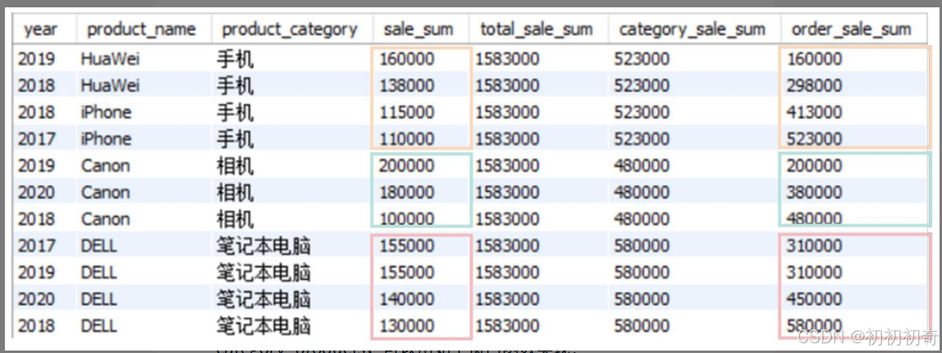Select the DELL name in the 2018 row

pyautogui.click(x=99, y=325)
